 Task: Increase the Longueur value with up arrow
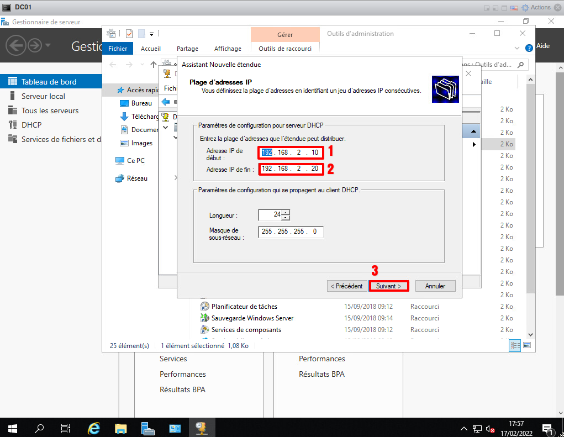click(x=286, y=212)
